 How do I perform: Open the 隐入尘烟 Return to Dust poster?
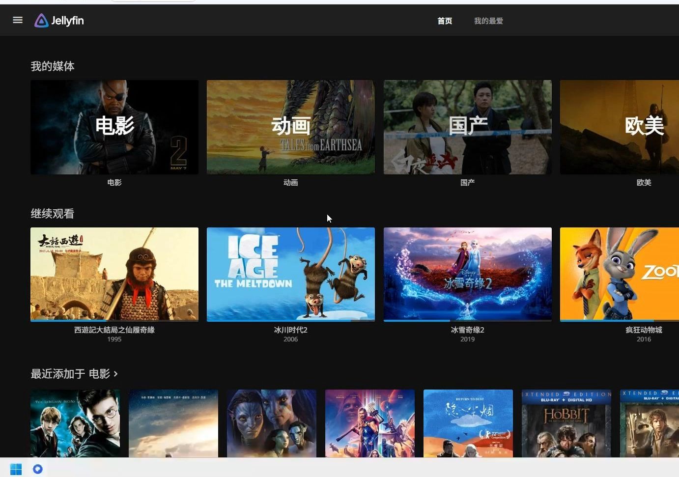468,423
